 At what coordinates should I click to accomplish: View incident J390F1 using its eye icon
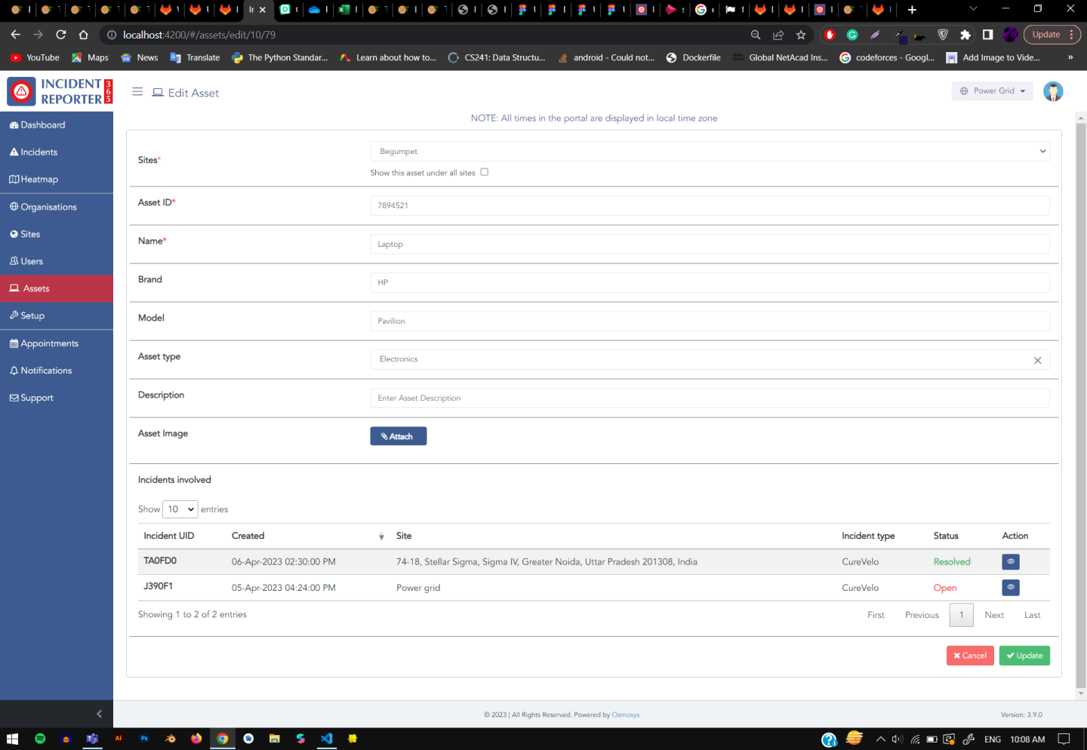[1010, 588]
